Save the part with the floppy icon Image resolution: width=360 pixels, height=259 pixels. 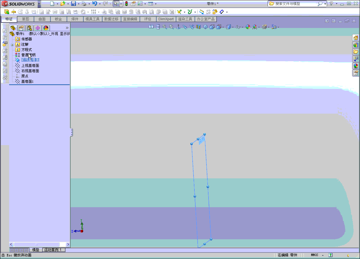pyautogui.click(x=74, y=4)
